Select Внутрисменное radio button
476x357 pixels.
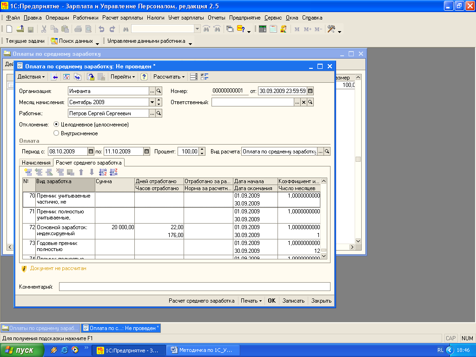coord(56,133)
